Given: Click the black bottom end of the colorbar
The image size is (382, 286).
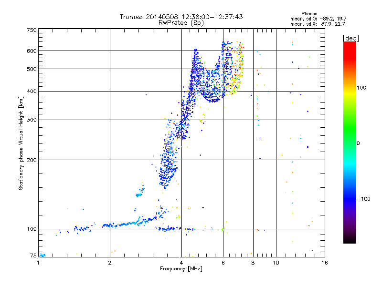Looking at the screenshot, I should (350, 240).
